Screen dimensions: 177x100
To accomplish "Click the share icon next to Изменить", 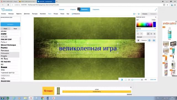I will coord(79,9).
